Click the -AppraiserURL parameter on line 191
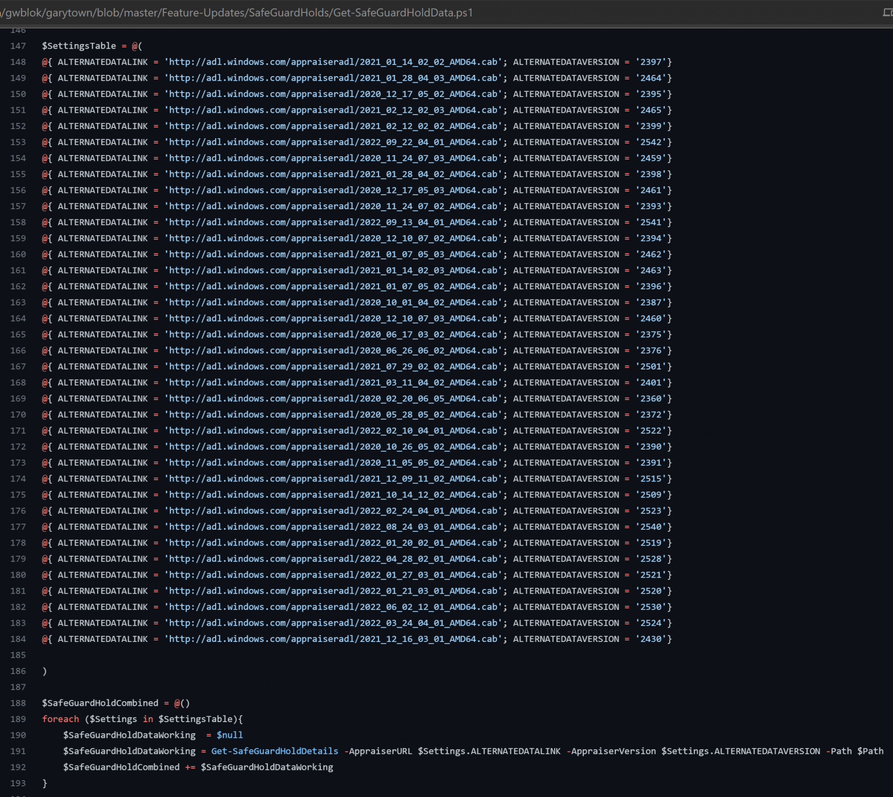 click(x=378, y=751)
